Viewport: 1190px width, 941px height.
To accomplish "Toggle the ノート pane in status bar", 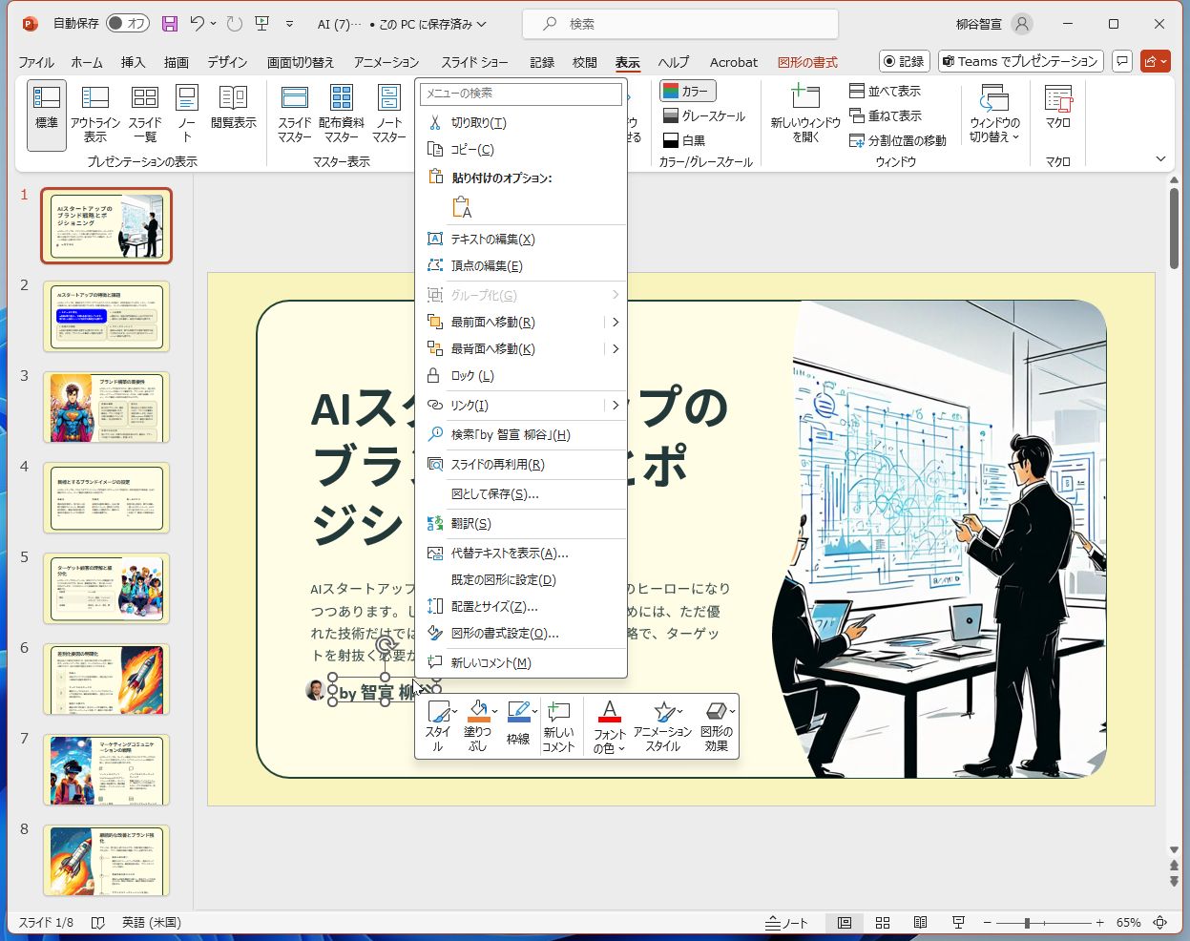I will click(x=785, y=922).
